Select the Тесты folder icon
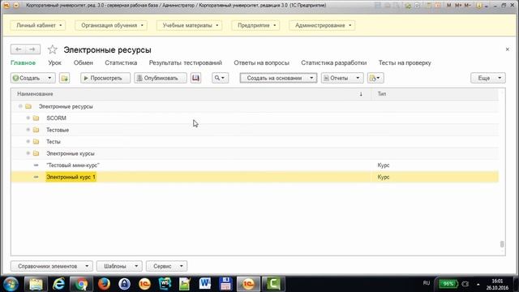The height and width of the screenshot is (292, 519). (36, 142)
